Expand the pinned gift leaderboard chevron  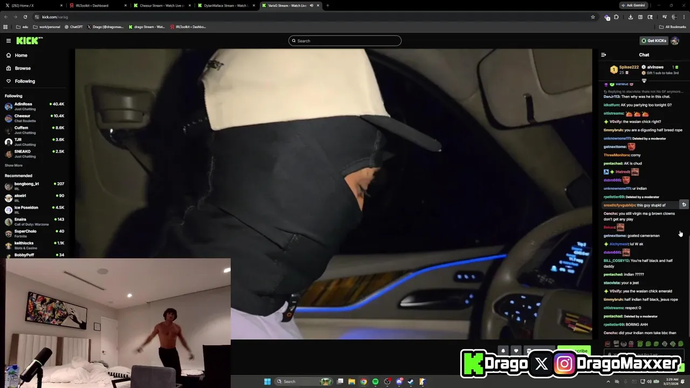[x=644, y=81]
